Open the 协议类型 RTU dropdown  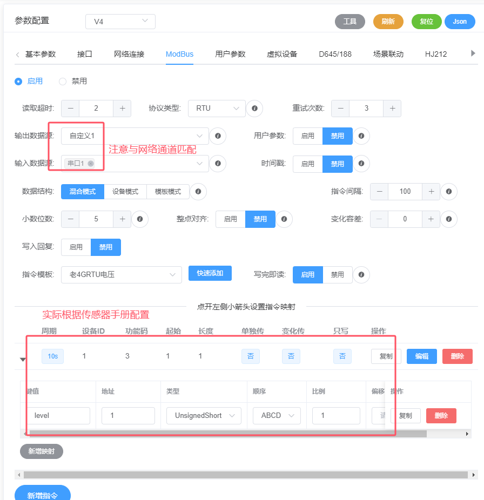point(217,109)
